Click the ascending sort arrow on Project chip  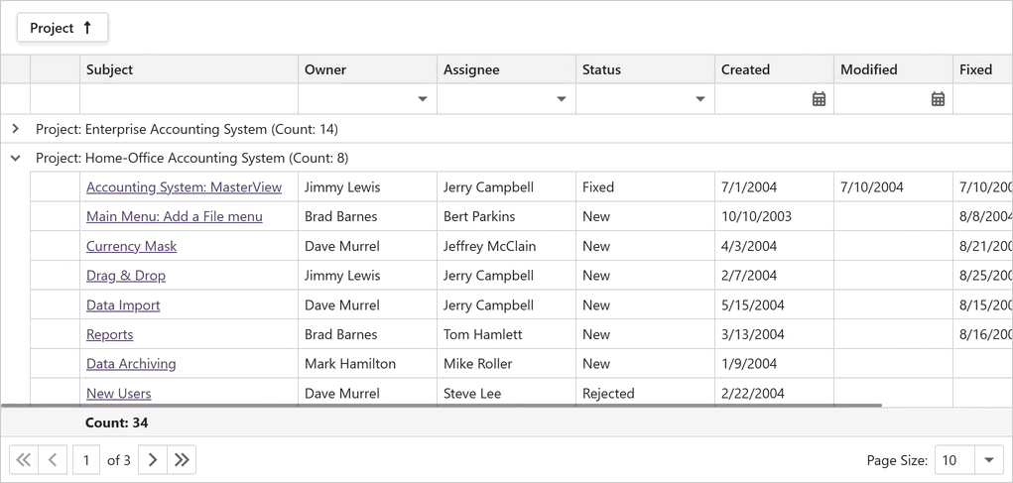point(87,28)
